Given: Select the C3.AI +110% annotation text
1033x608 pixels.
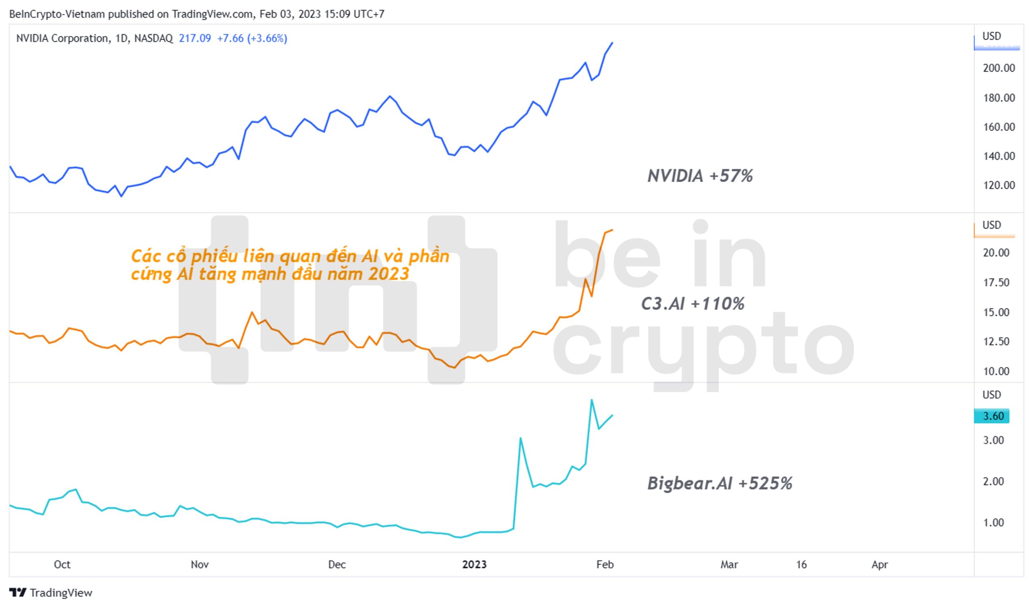Looking at the screenshot, I should [693, 304].
